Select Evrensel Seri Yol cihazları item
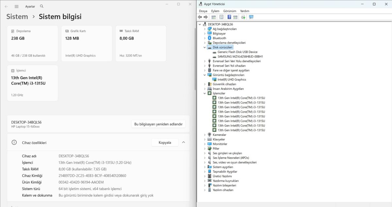 coord(229,66)
